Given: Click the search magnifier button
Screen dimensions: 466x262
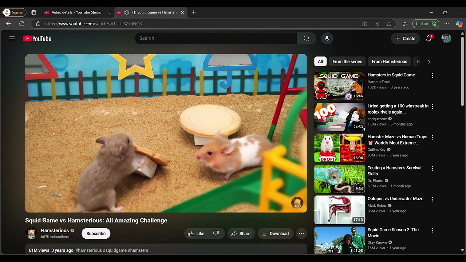Looking at the screenshot, I should tap(307, 38).
